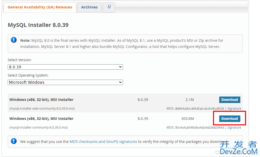Switch to the Archives tab

click(x=89, y=7)
